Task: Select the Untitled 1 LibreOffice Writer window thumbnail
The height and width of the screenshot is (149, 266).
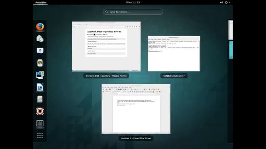Action: point(136,109)
